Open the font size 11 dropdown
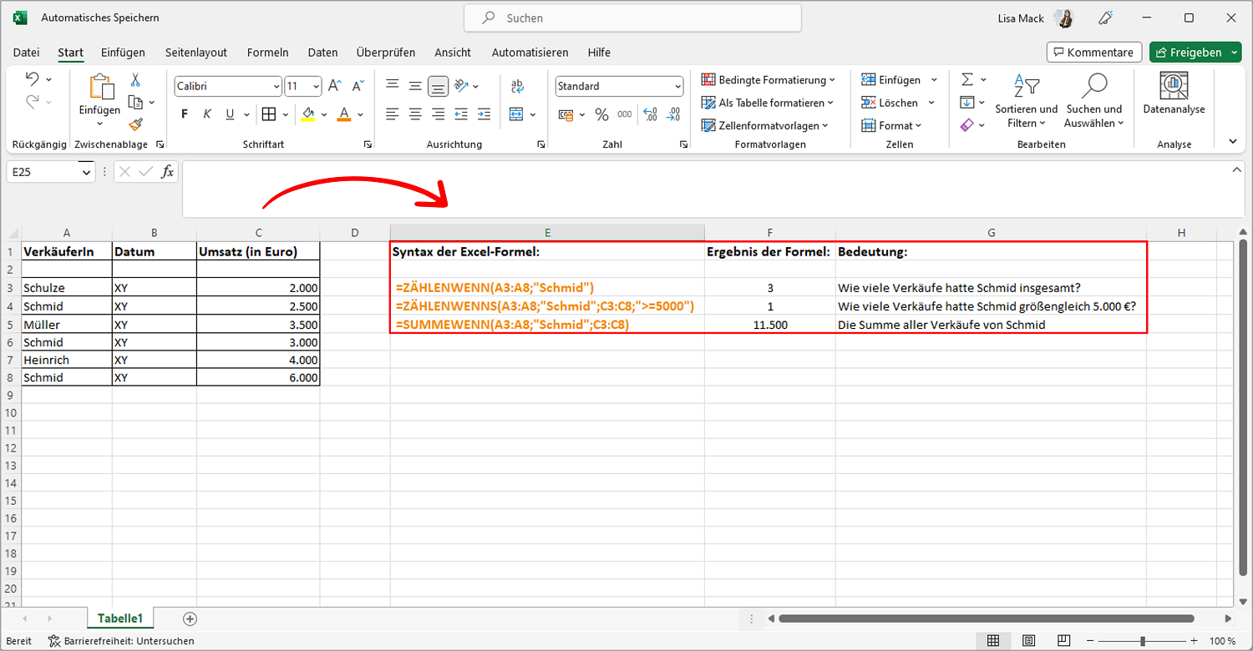Image resolution: width=1253 pixels, height=651 pixels. [x=316, y=86]
